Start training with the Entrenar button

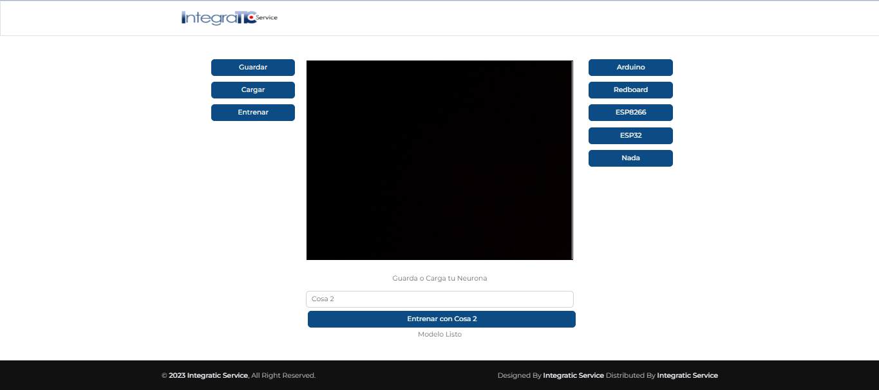point(252,113)
